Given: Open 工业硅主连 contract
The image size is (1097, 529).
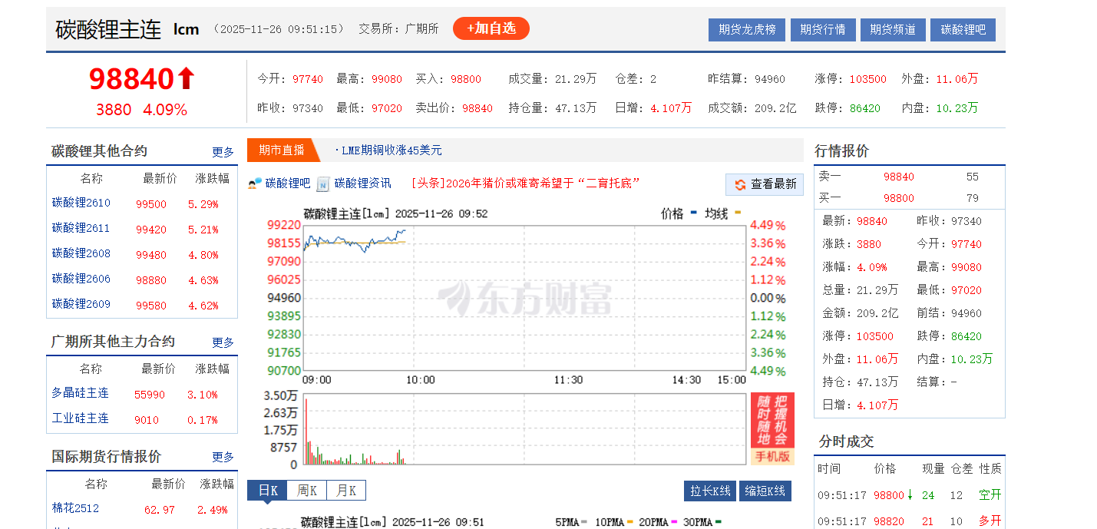Looking at the screenshot, I should pos(81,419).
